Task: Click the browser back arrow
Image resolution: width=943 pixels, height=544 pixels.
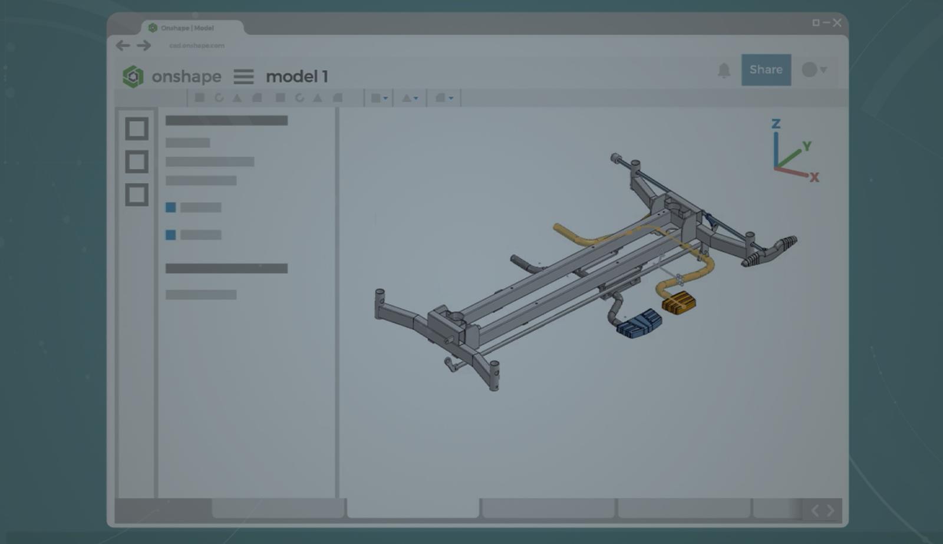Action: pyautogui.click(x=123, y=45)
